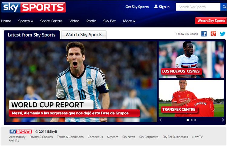The image size is (227, 146).
Task: Click the Sky Sports logo in header
Action: (x=33, y=7)
